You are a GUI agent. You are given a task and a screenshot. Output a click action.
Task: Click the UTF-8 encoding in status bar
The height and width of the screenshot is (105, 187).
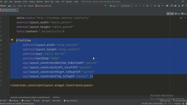pos(170,104)
